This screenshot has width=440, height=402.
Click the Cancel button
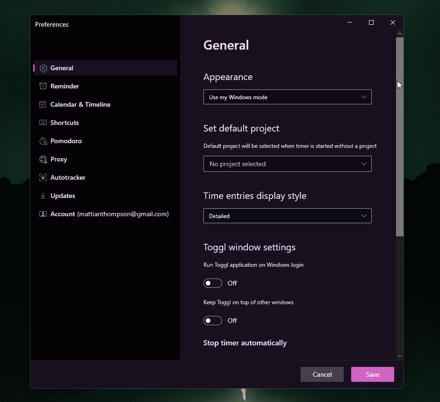(x=322, y=374)
